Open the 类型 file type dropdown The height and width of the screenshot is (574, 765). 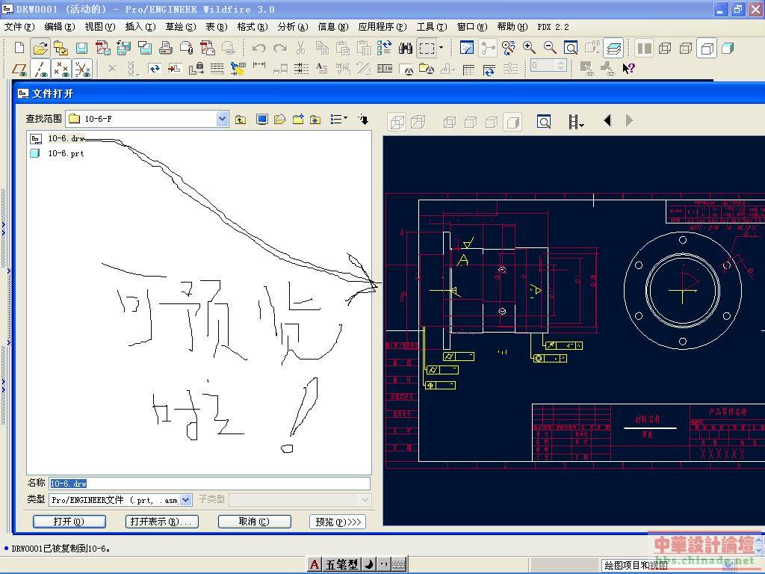click(186, 500)
